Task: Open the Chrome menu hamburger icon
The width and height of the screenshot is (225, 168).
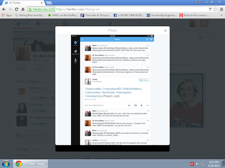Action: (x=221, y=9)
